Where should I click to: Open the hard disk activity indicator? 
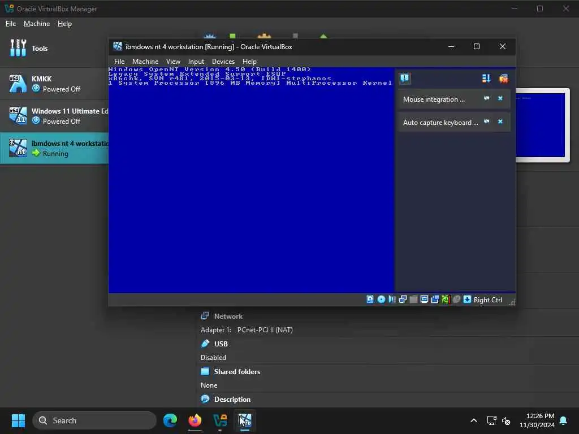coord(370,300)
